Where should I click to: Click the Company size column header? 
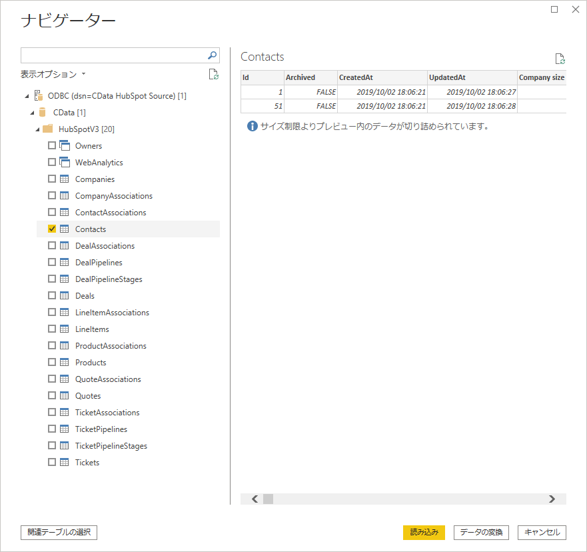click(x=542, y=77)
